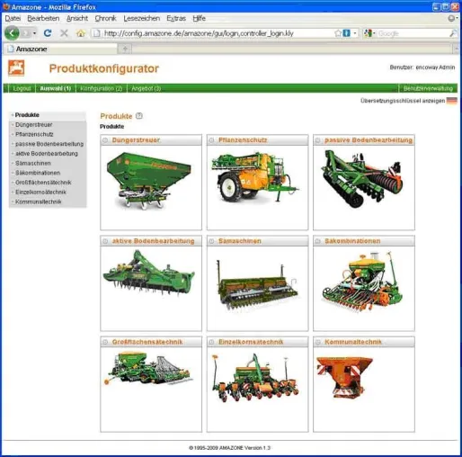Open the tab list dropdown at right
The width and height of the screenshot is (462, 457).
(457, 49)
